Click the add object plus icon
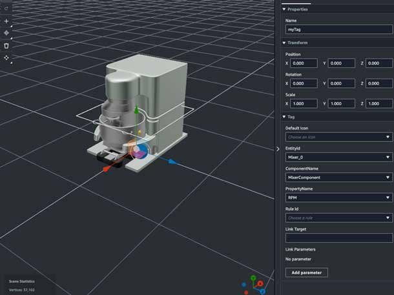The height and width of the screenshot is (295, 394). (x=6, y=21)
